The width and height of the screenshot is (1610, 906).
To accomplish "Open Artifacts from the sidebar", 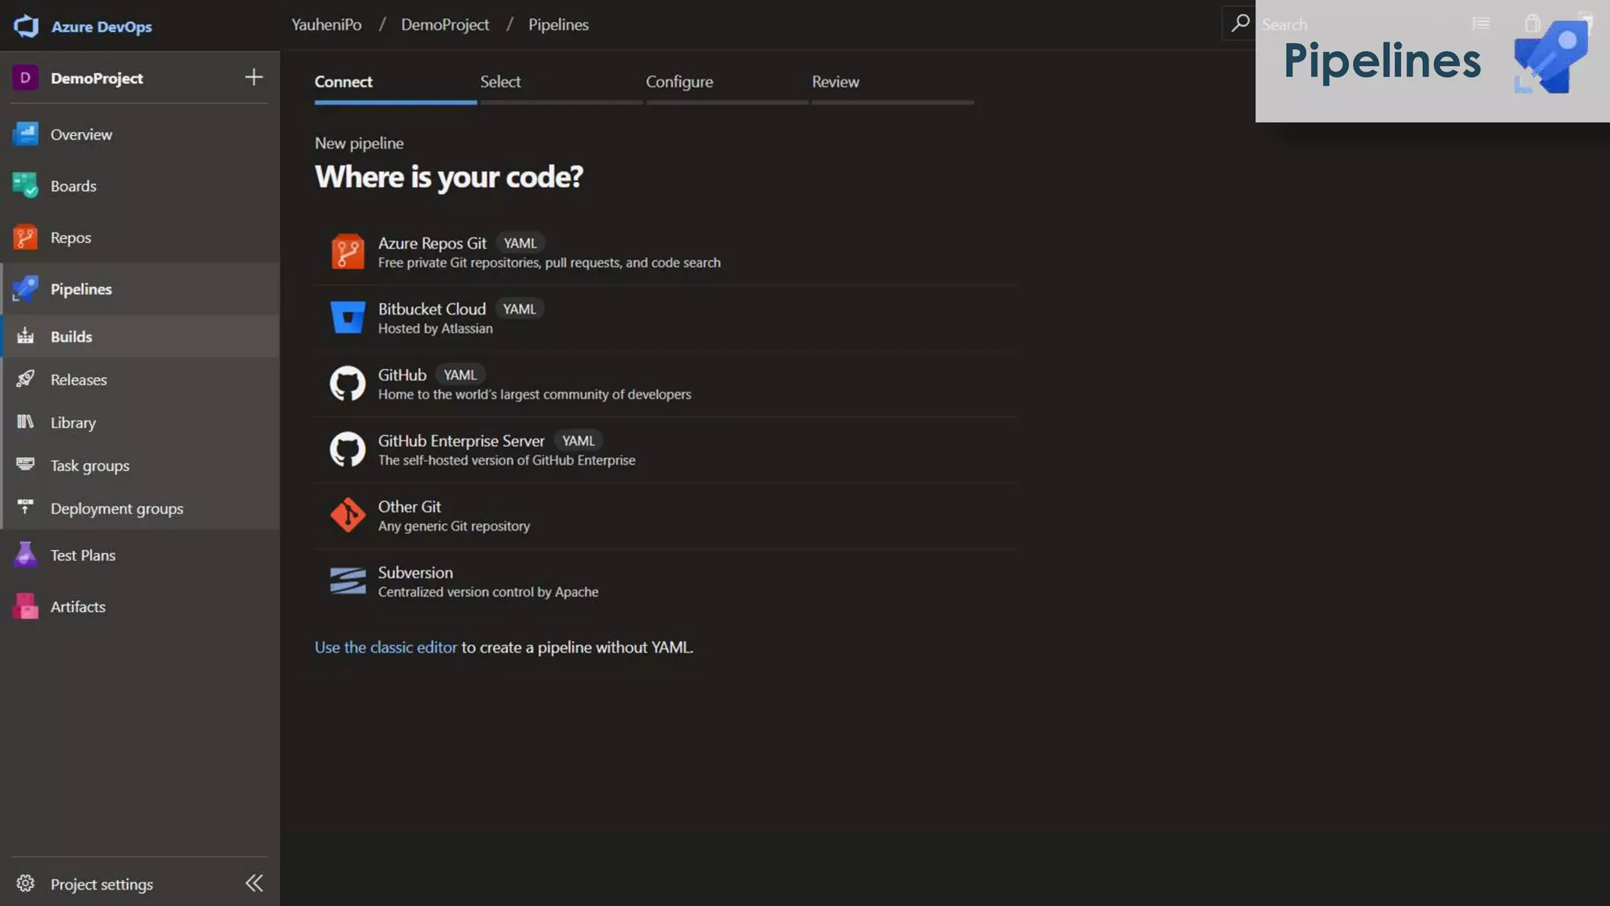I will (77, 607).
